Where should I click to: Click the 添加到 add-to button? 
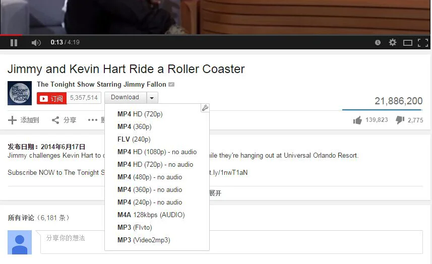pyautogui.click(x=23, y=120)
